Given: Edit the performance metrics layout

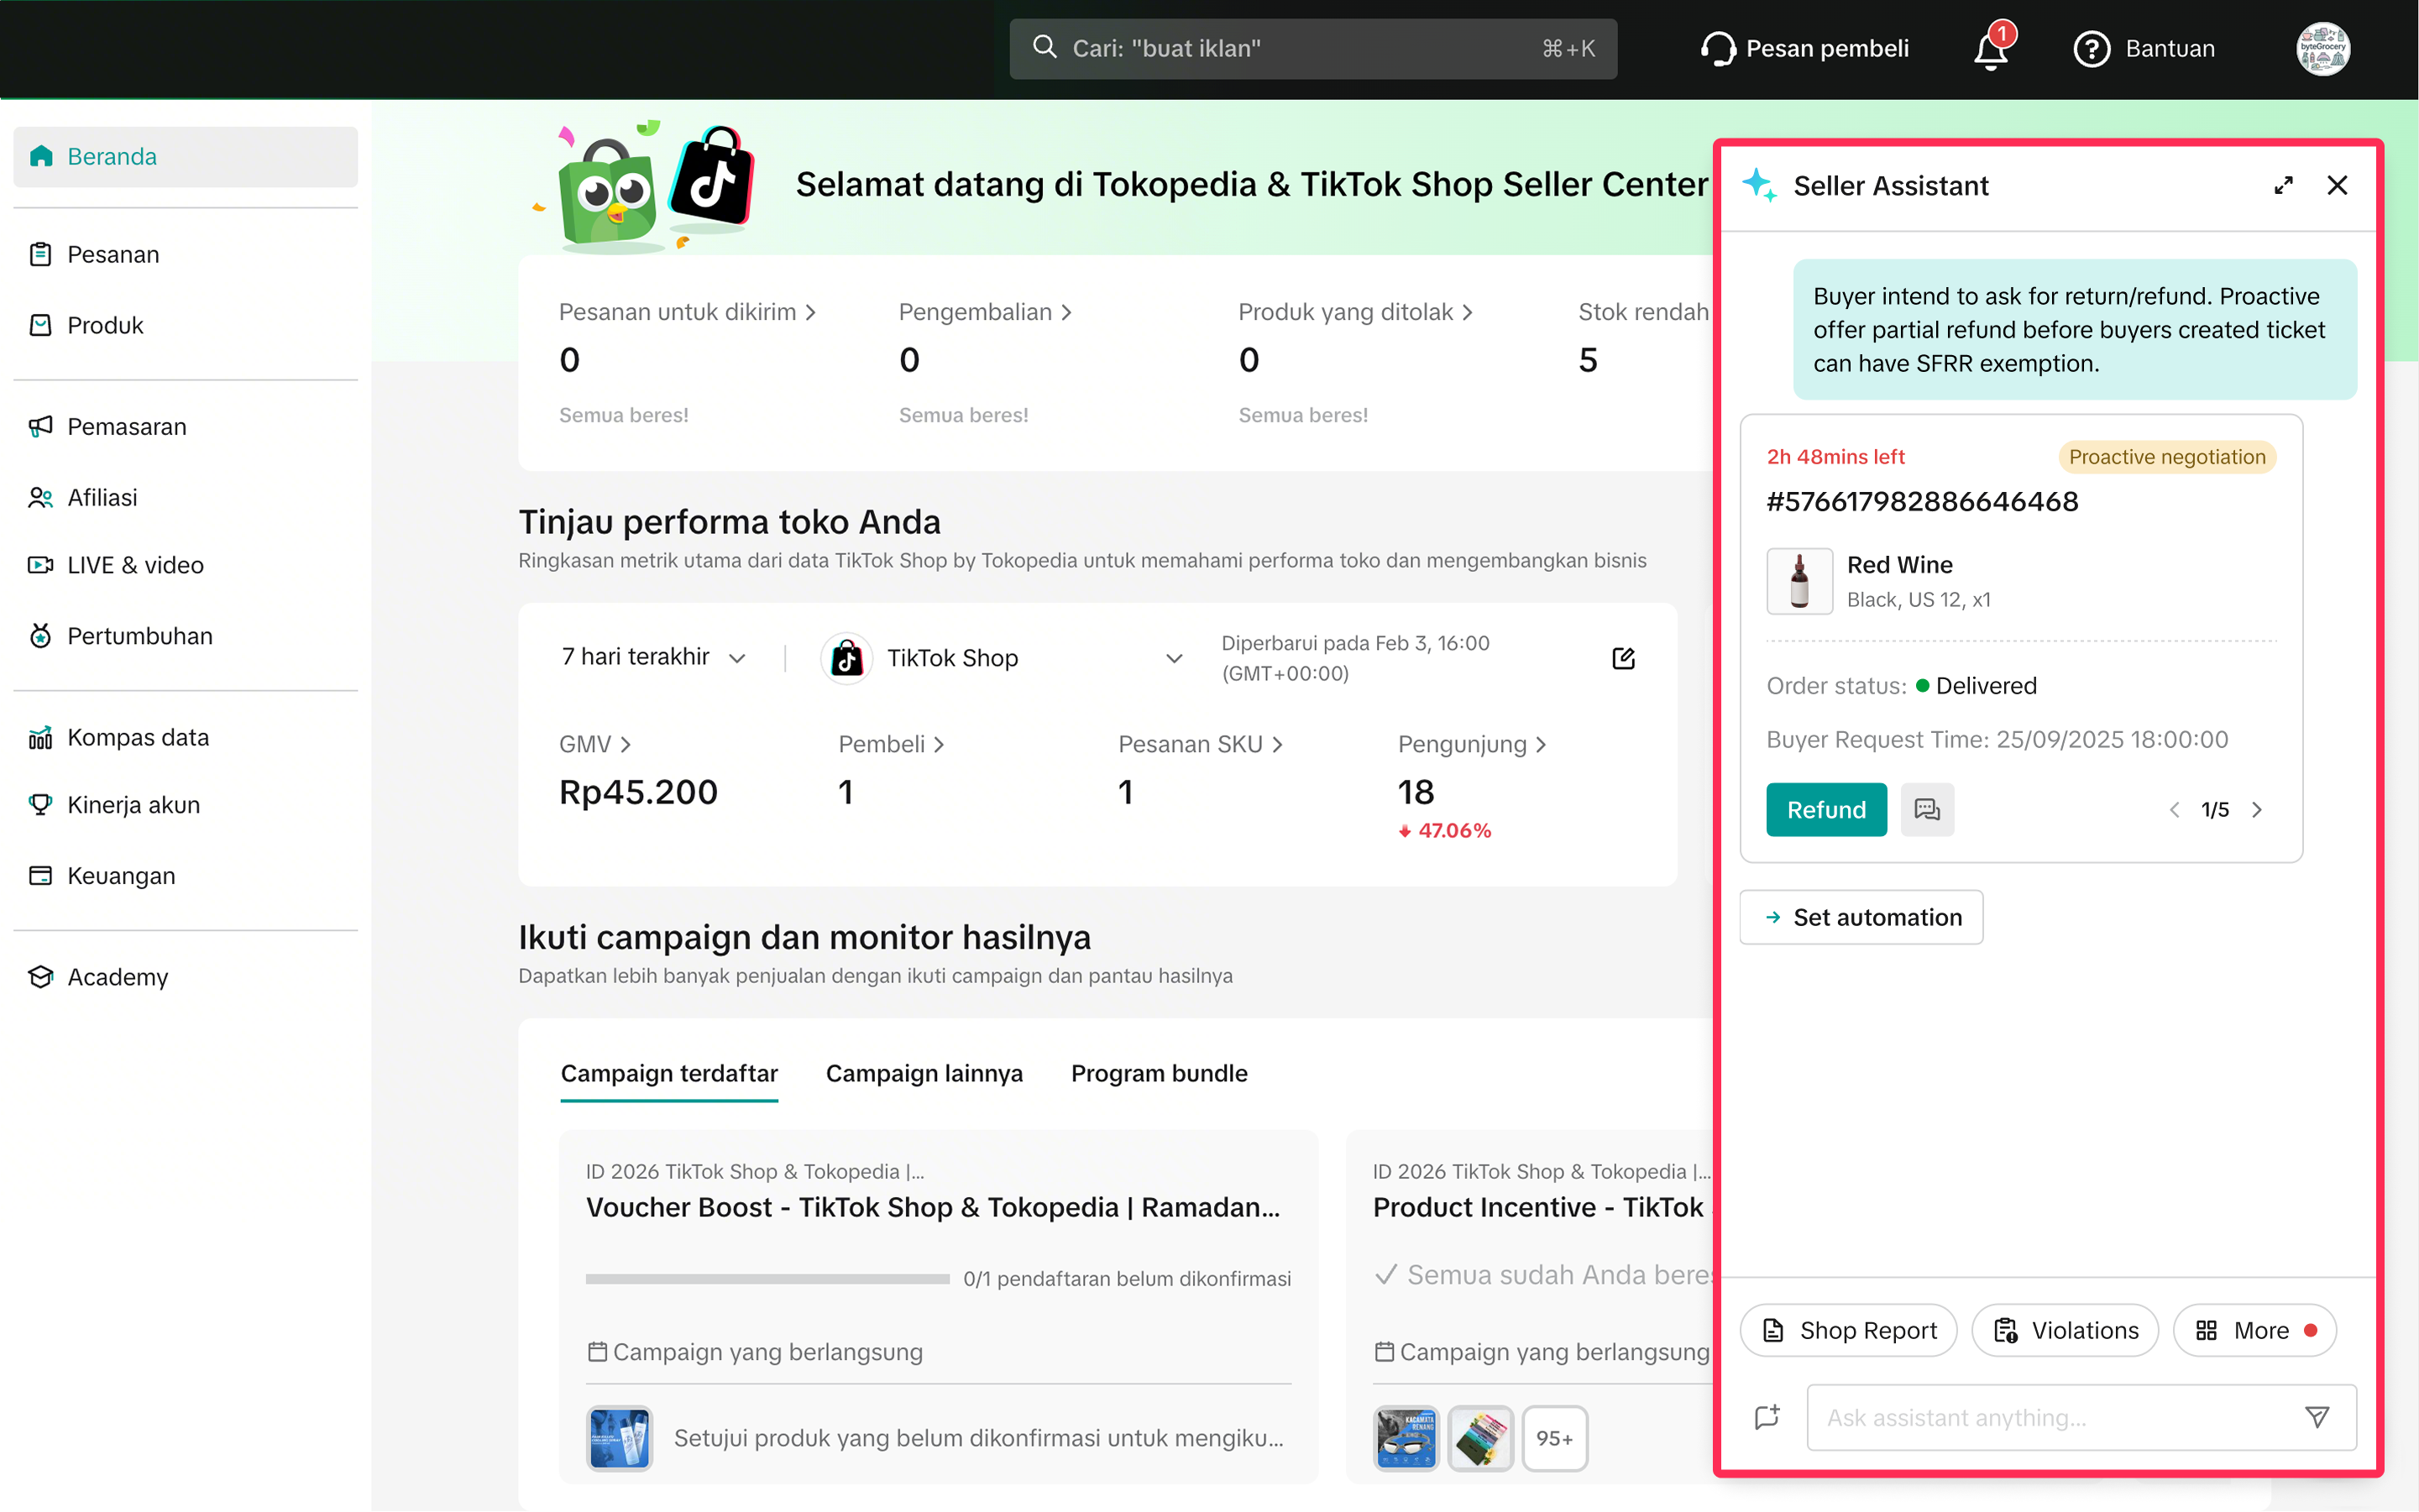Looking at the screenshot, I should (x=1623, y=658).
